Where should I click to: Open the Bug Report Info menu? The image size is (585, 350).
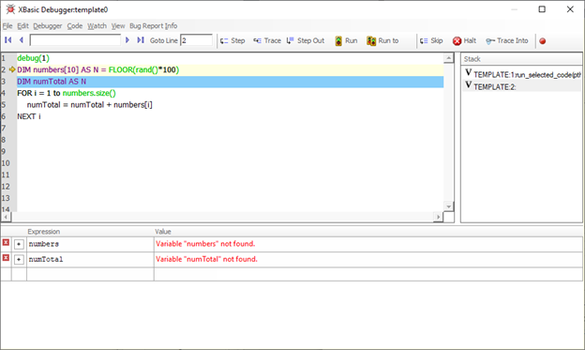click(x=154, y=25)
